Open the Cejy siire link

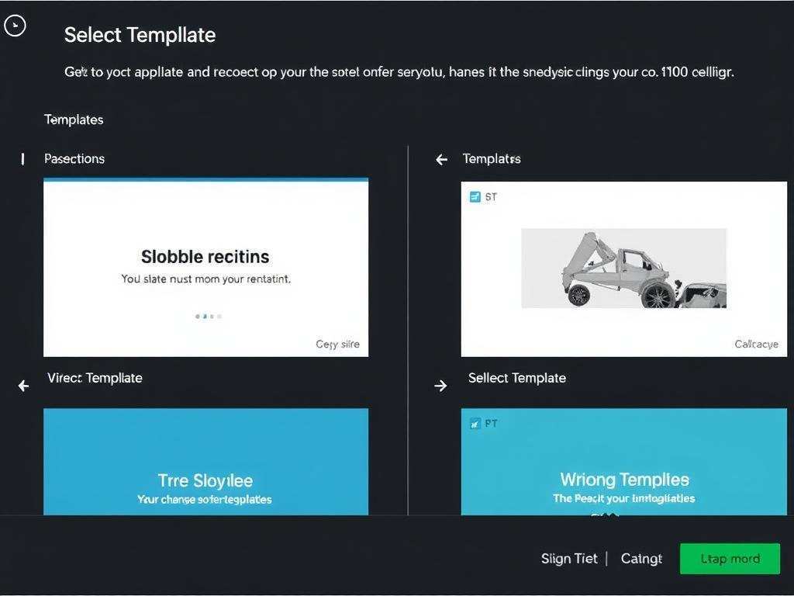pyautogui.click(x=337, y=344)
